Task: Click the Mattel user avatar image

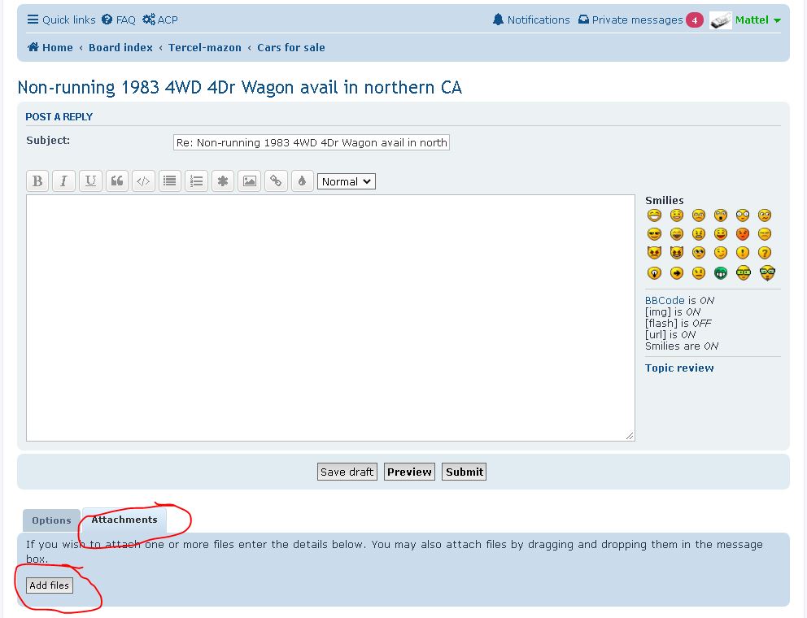Action: click(x=721, y=20)
